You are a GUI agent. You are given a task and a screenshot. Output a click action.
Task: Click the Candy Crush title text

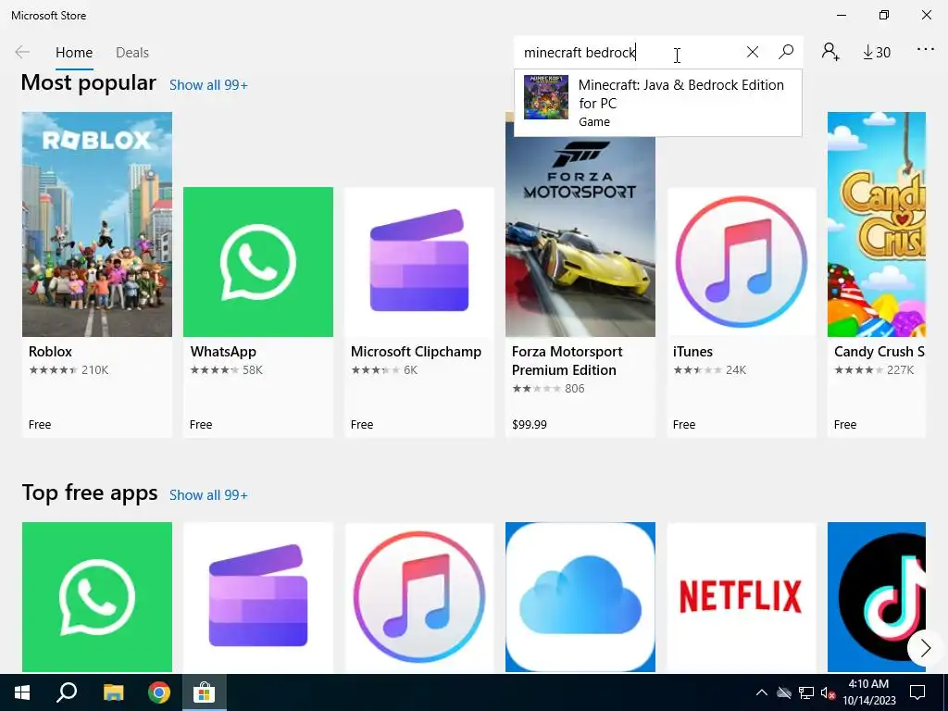point(879,352)
